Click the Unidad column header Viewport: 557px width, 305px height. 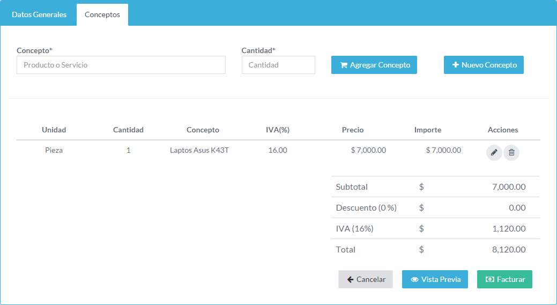54,130
